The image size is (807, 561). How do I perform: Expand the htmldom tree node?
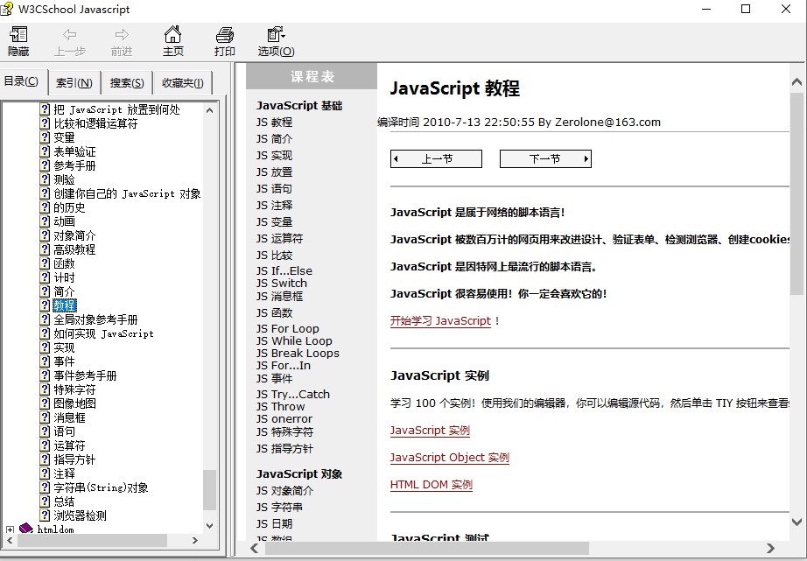click(x=10, y=529)
